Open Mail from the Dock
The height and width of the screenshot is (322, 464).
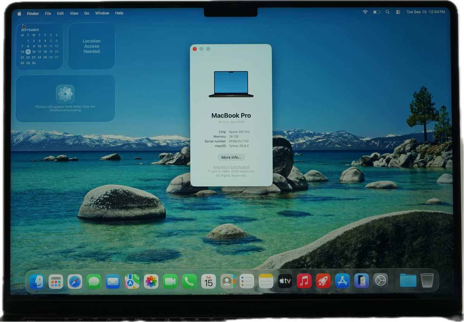point(113,281)
